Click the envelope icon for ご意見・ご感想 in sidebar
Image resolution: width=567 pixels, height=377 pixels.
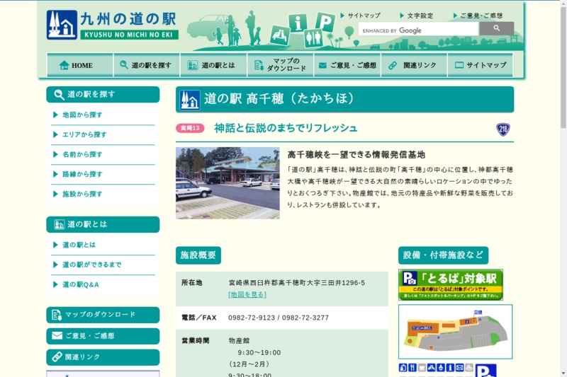point(56,335)
